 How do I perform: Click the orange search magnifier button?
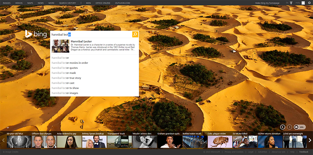tap(135, 34)
